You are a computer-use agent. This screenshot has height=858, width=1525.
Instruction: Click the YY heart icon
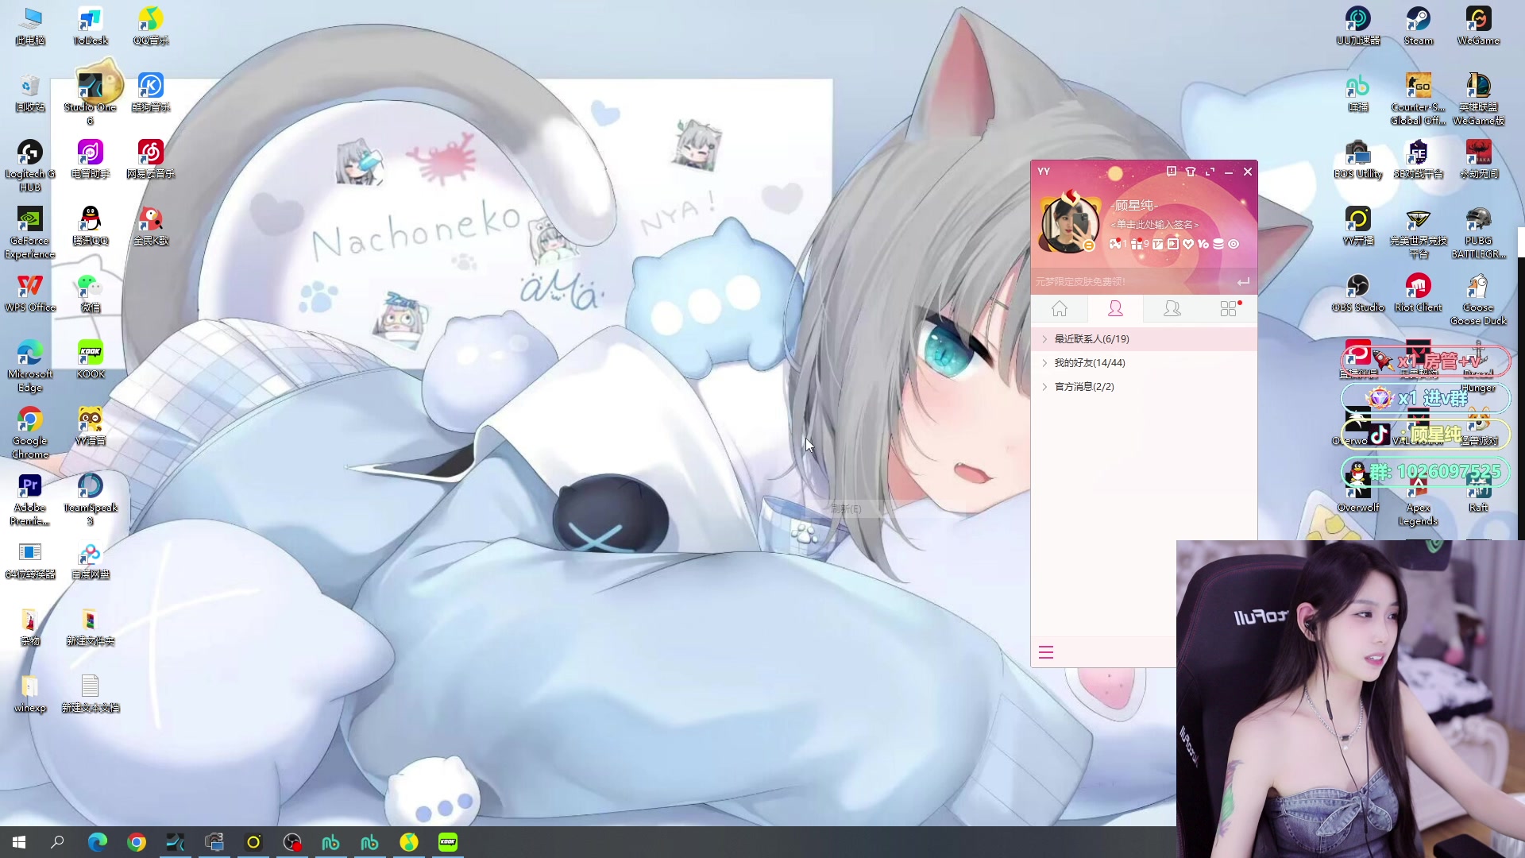(x=1188, y=244)
